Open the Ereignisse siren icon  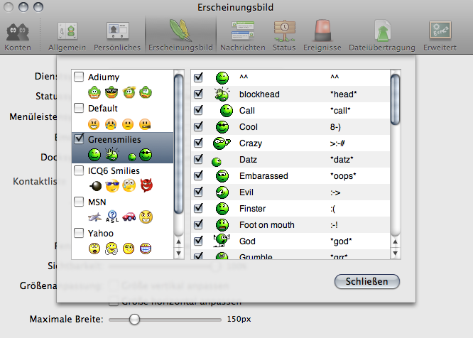point(322,30)
